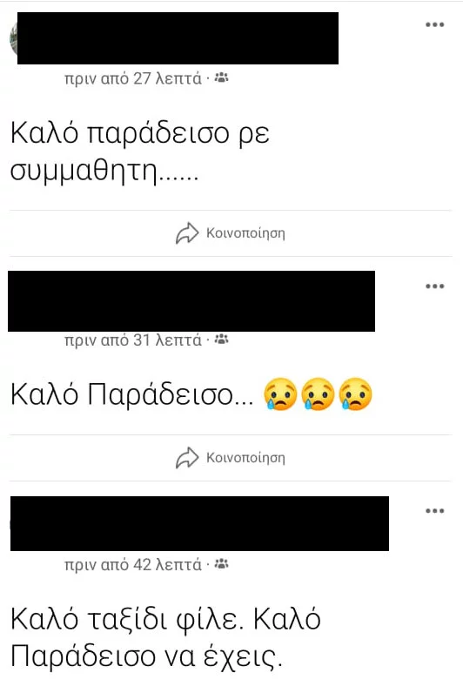Open the profile picture of the 27-minute post author
The image size is (463, 693).
[x=13, y=38]
